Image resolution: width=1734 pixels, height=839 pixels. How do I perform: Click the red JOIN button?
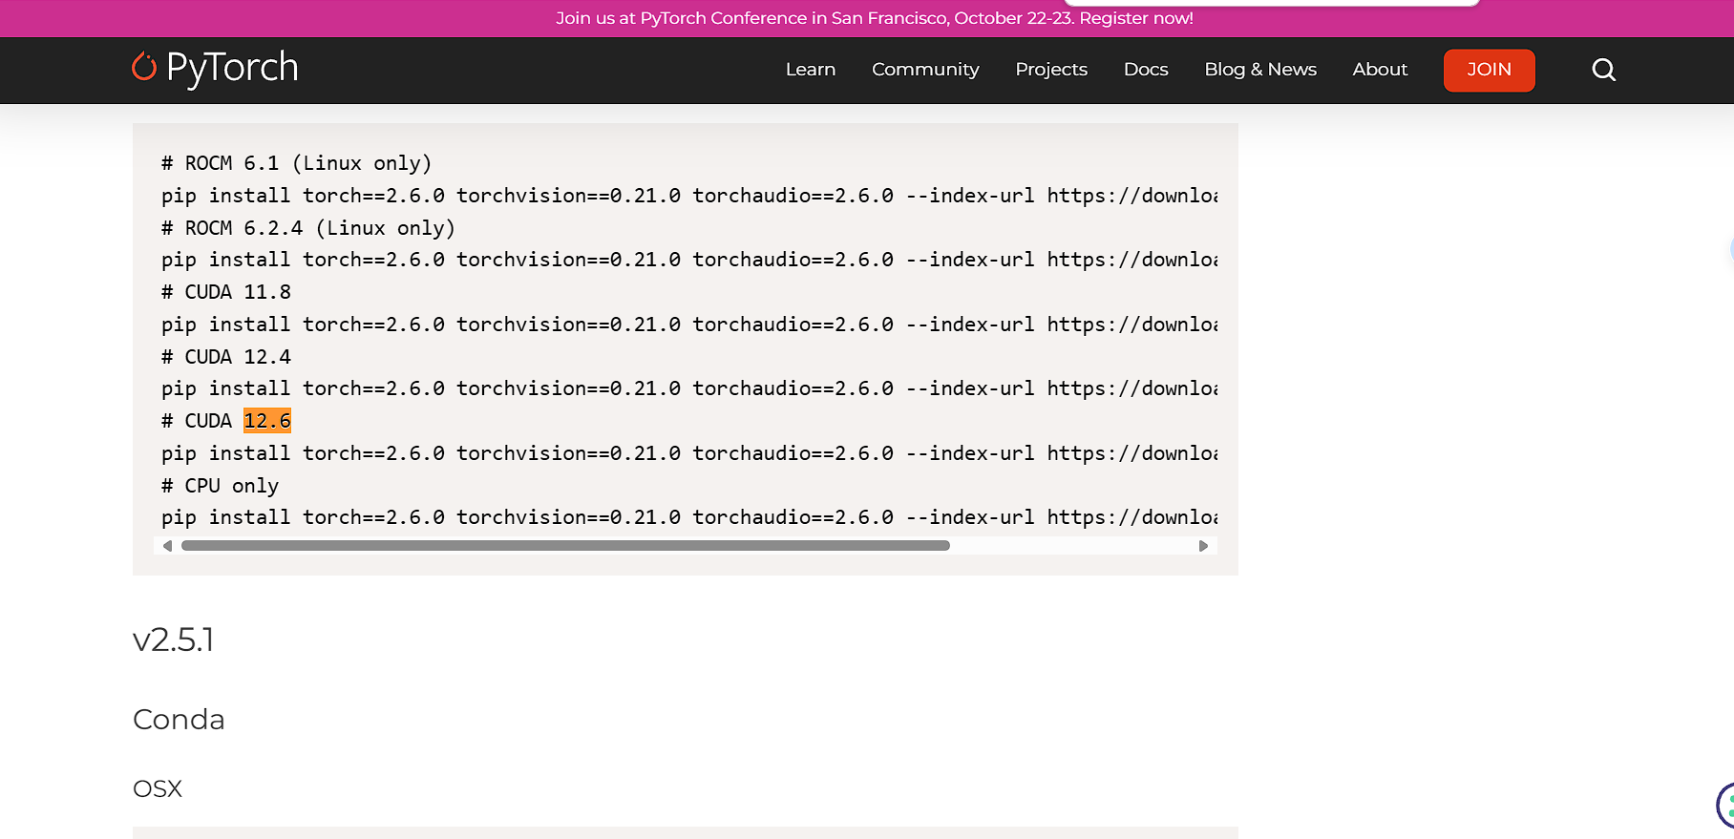(1489, 70)
